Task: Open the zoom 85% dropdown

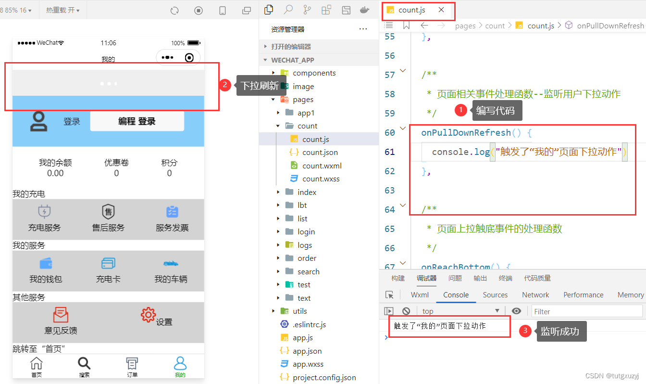Action: click(x=16, y=10)
